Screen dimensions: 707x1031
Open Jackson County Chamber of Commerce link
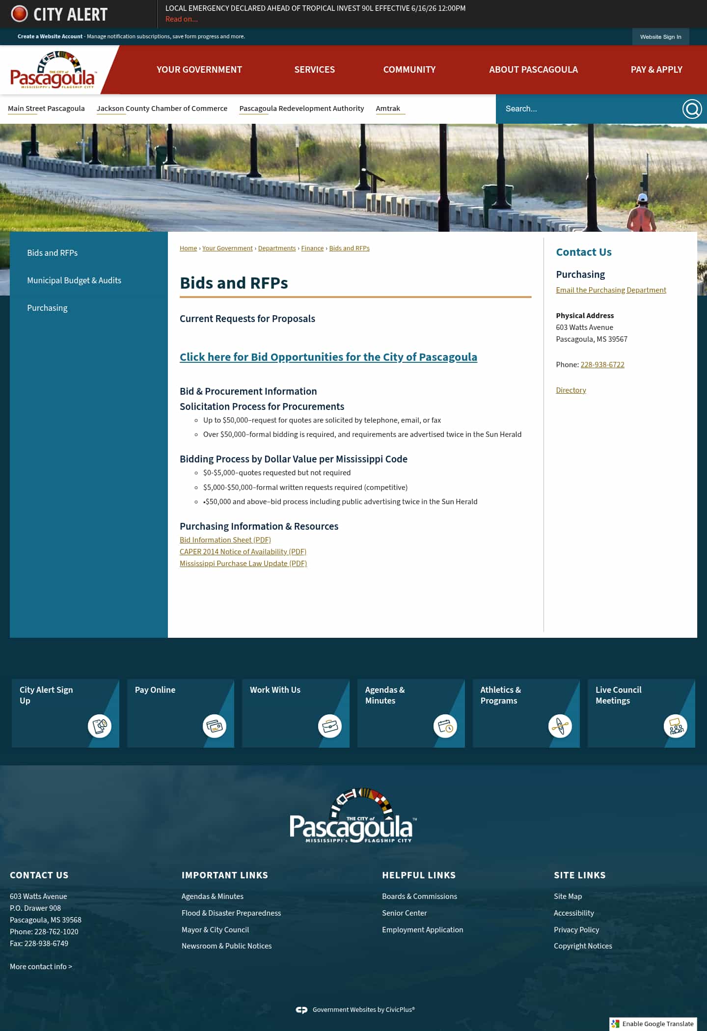(x=162, y=109)
